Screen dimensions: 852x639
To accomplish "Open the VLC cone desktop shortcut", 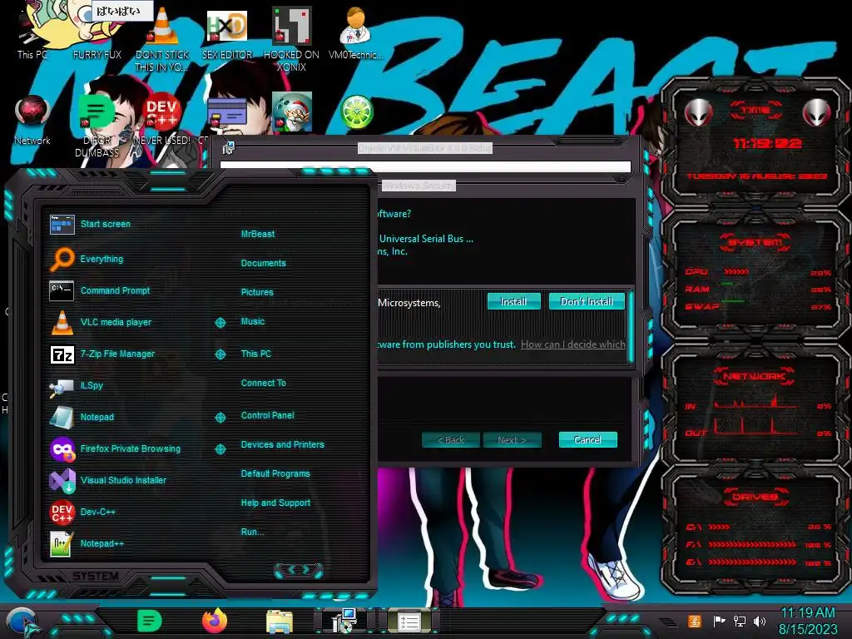I will pyautogui.click(x=162, y=38).
